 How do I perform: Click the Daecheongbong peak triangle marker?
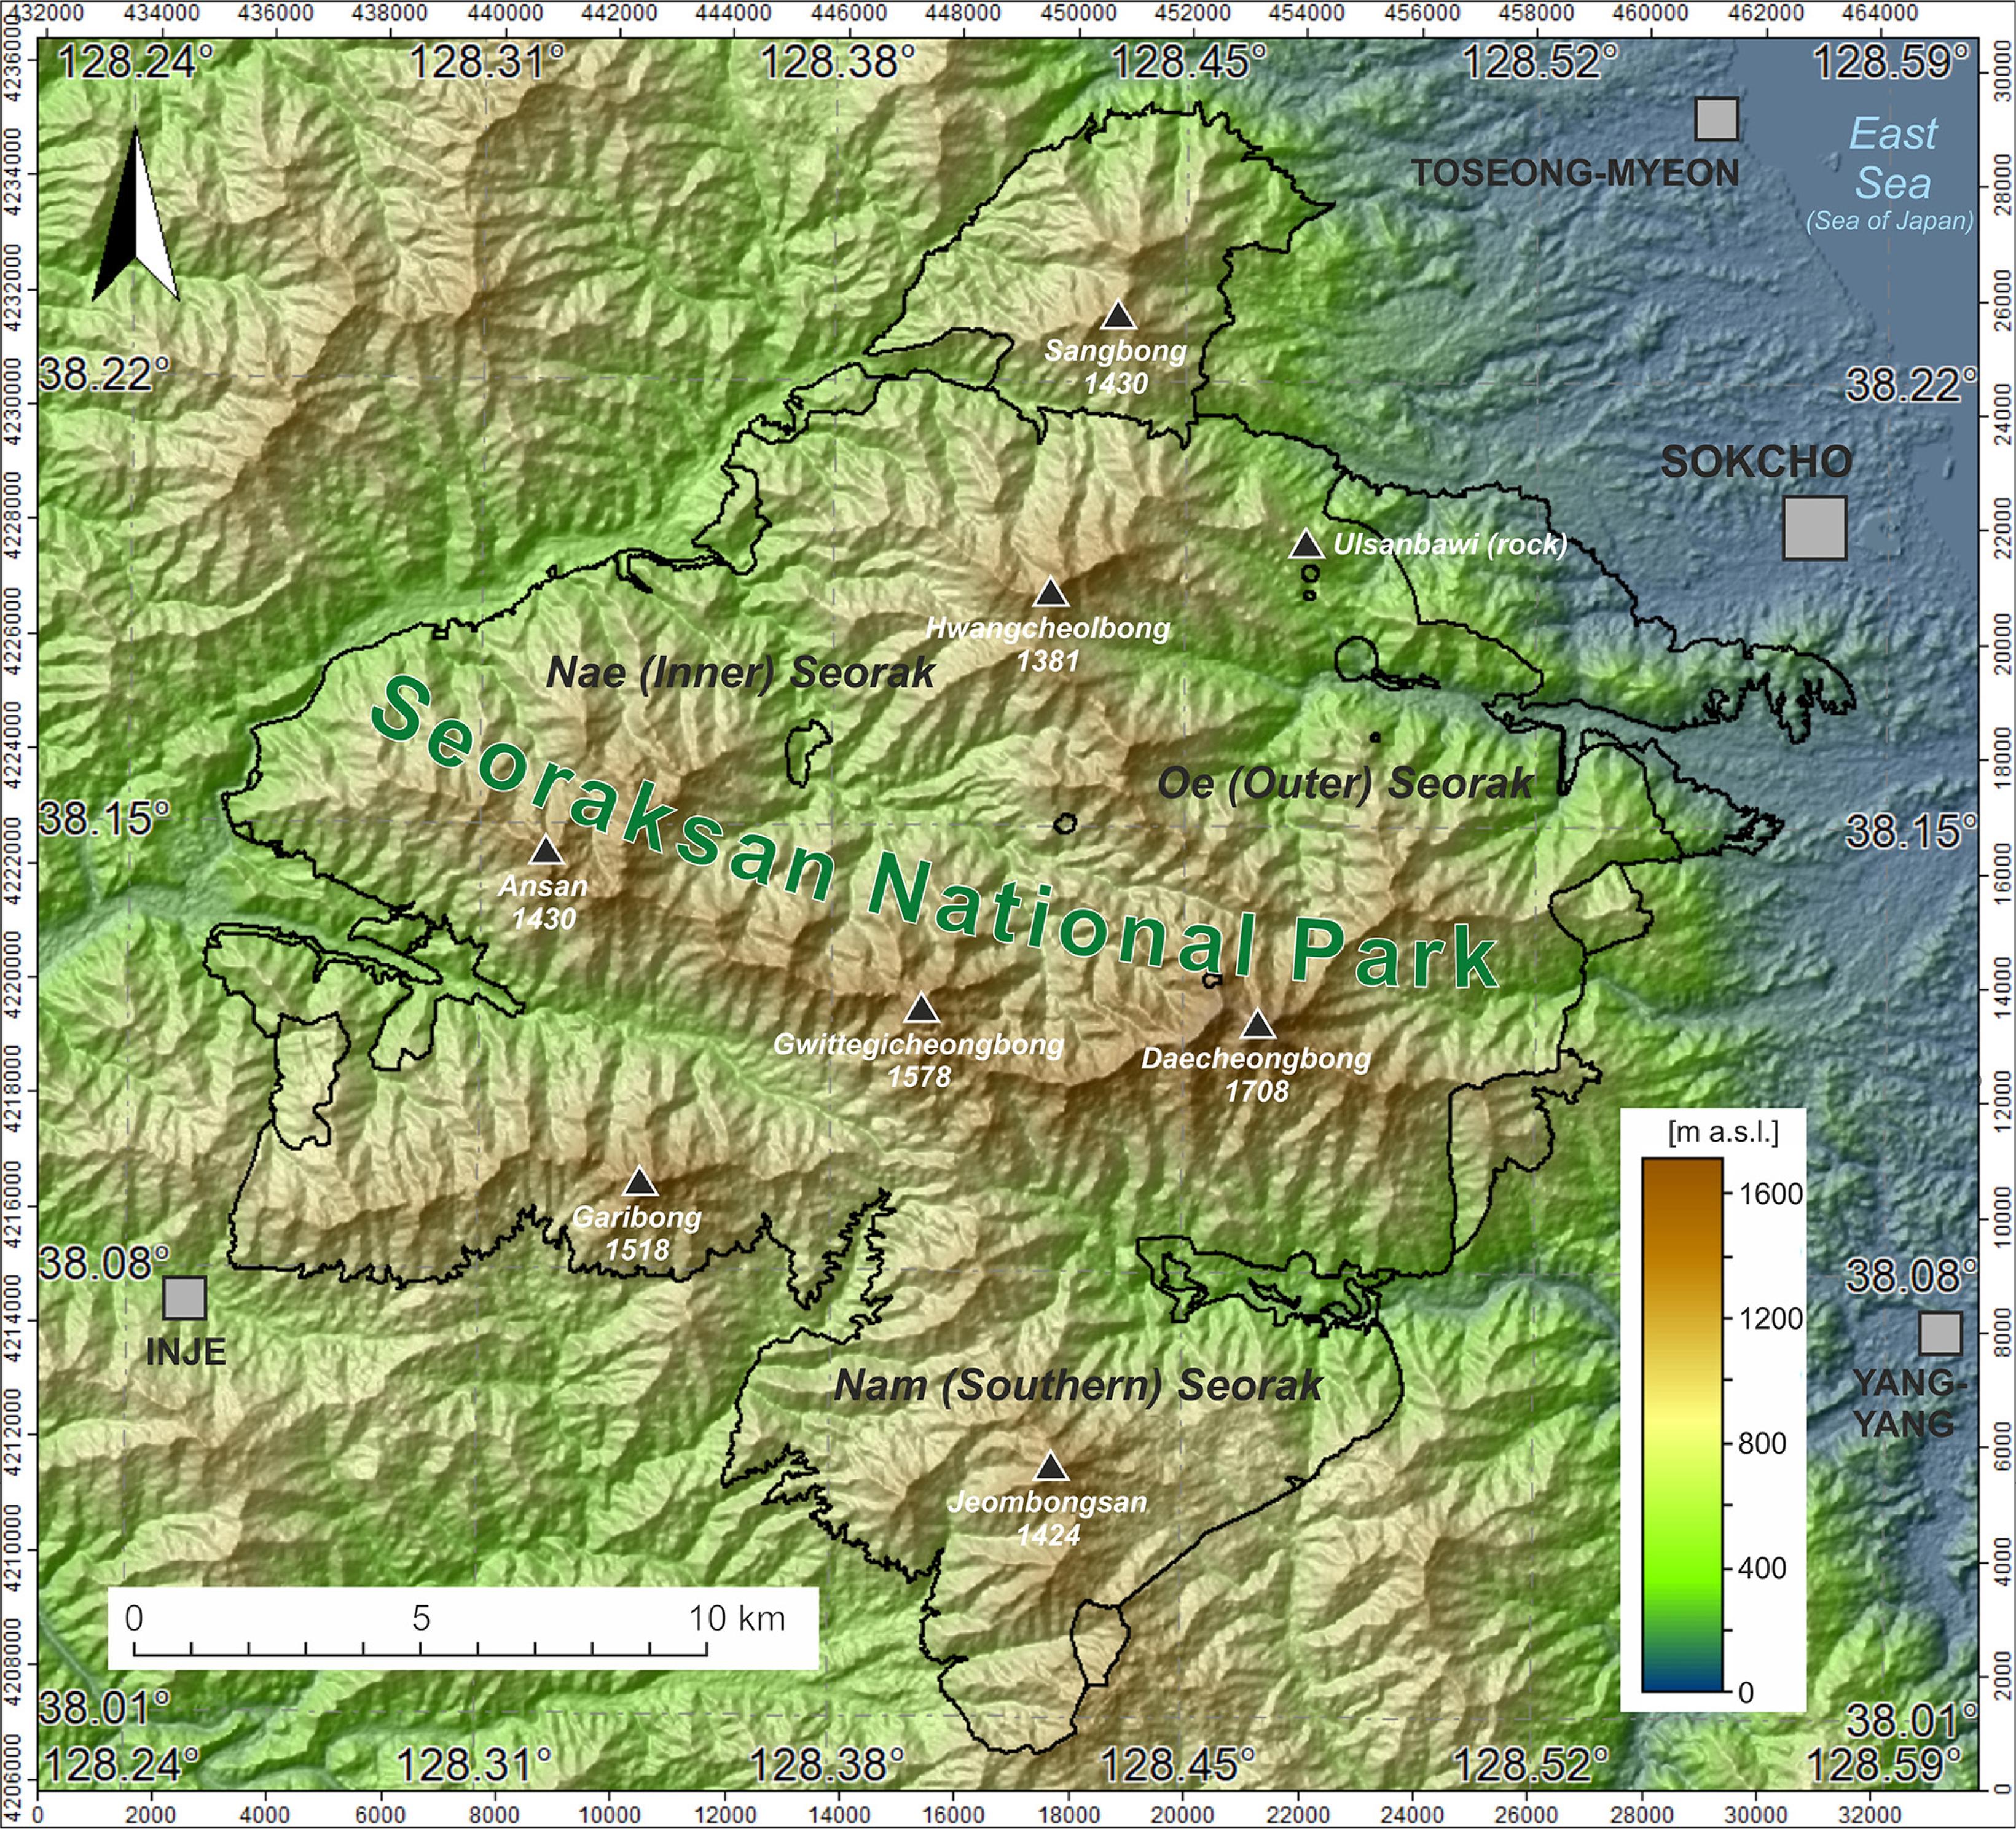click(1257, 1026)
